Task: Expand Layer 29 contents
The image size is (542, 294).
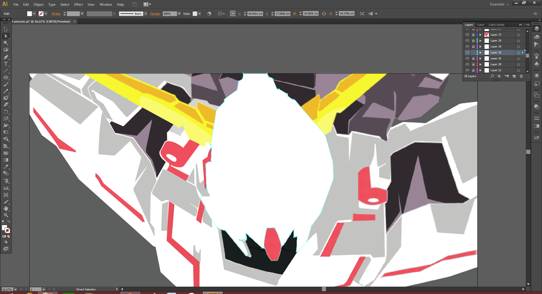Action: pos(480,41)
